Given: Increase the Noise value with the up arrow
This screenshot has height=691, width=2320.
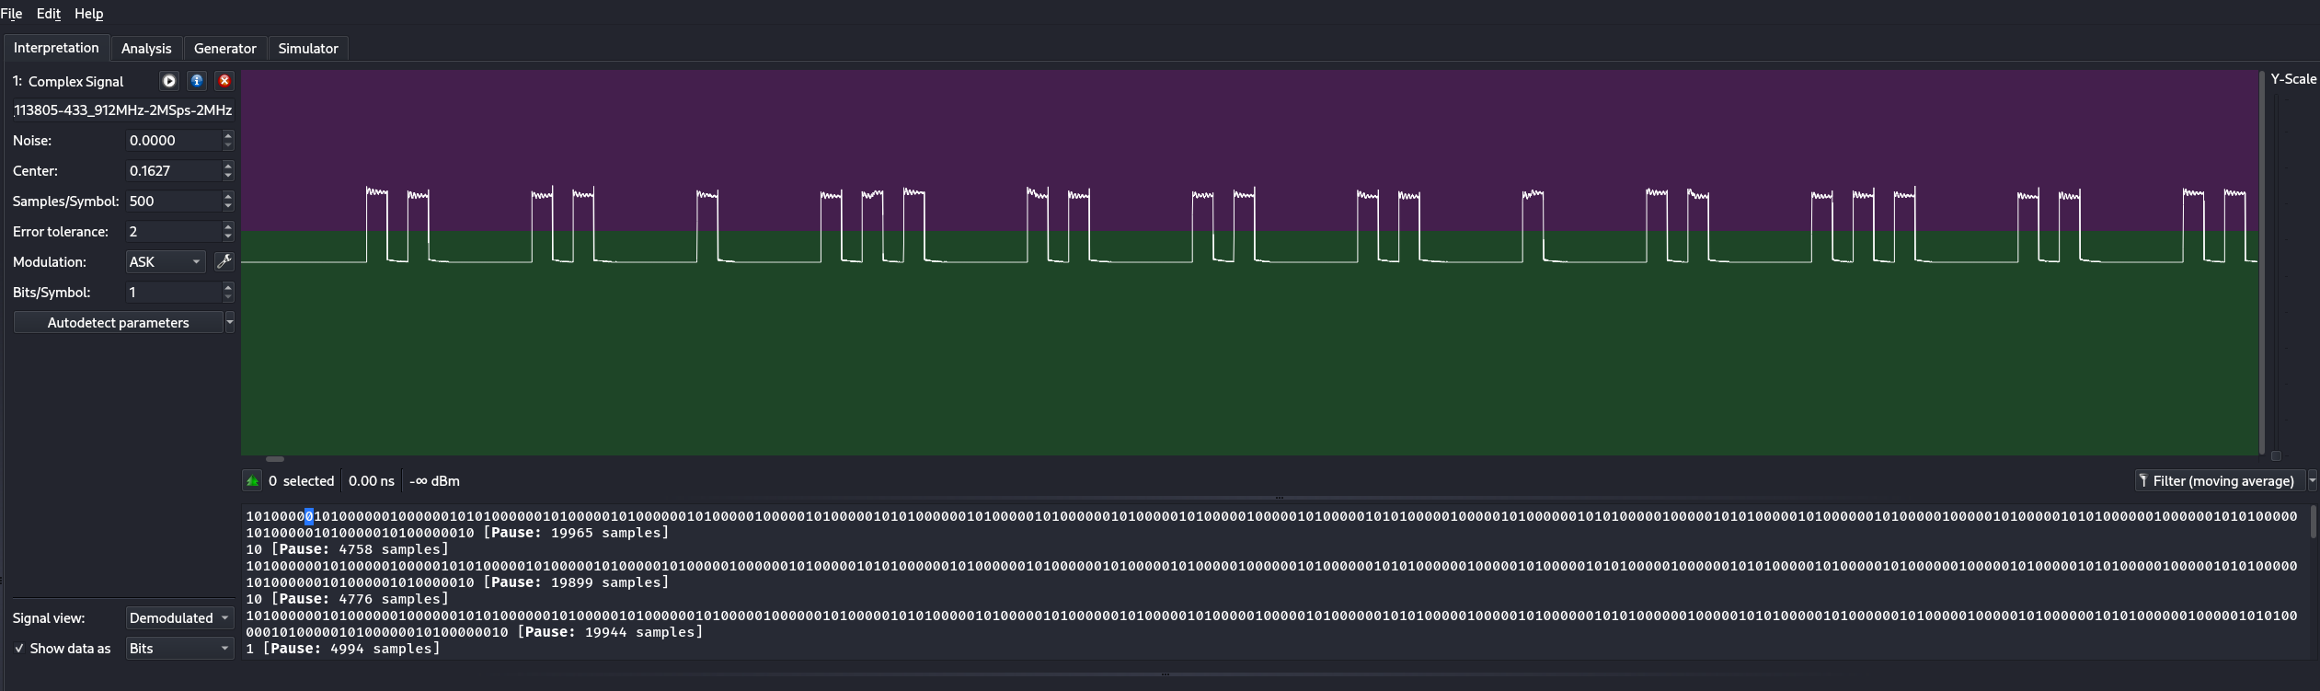Looking at the screenshot, I should [228, 135].
